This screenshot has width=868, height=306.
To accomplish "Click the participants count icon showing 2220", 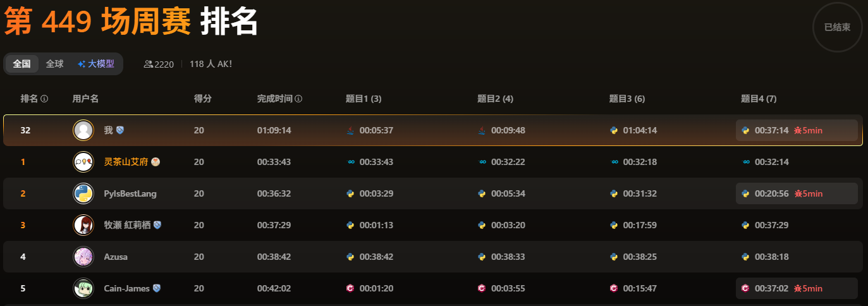I will 149,64.
